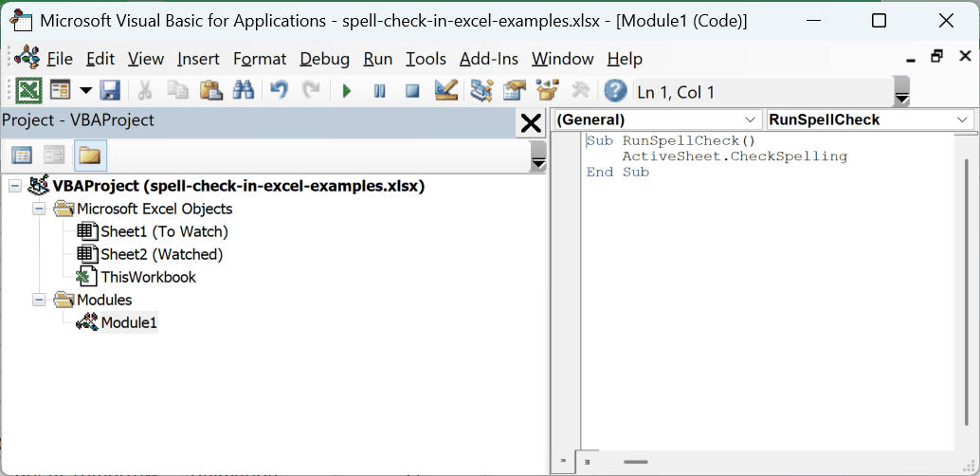This screenshot has height=476, width=980.
Task: Click the Ln 1, Col 1 position indicator
Action: click(676, 93)
